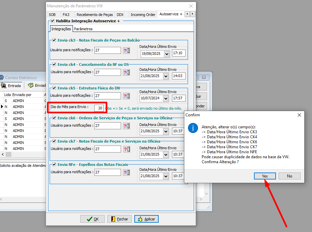
Task: Toggle Envia ck7 Notas Fiscais Oficina checkbox
Action: click(54, 141)
